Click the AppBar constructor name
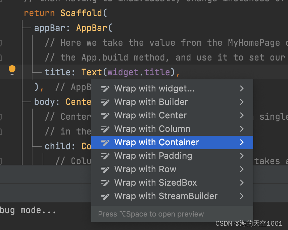Image resolution: width=288 pixels, height=230 pixels. pyautogui.click(x=92, y=28)
